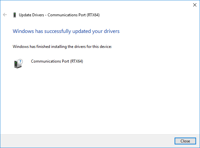The height and width of the screenshot is (148, 200).
Task: Click the Close button to finish
Action: 185,141
